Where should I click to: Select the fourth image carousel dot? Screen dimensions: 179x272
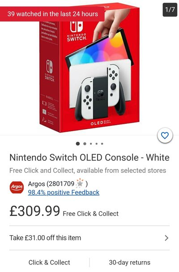(x=97, y=144)
